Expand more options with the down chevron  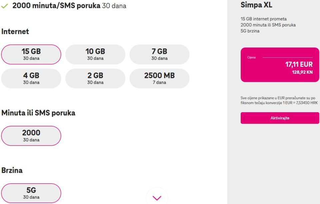click(157, 197)
